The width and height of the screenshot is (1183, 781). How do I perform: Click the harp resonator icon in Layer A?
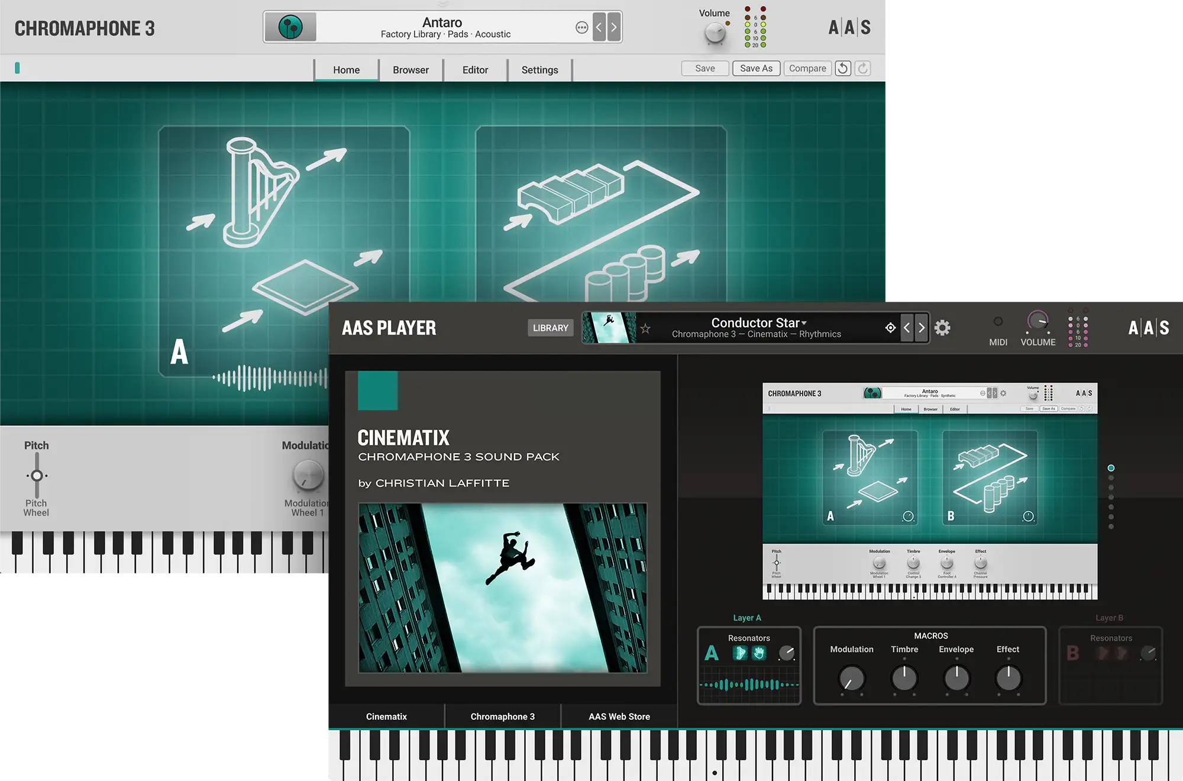[740, 653]
